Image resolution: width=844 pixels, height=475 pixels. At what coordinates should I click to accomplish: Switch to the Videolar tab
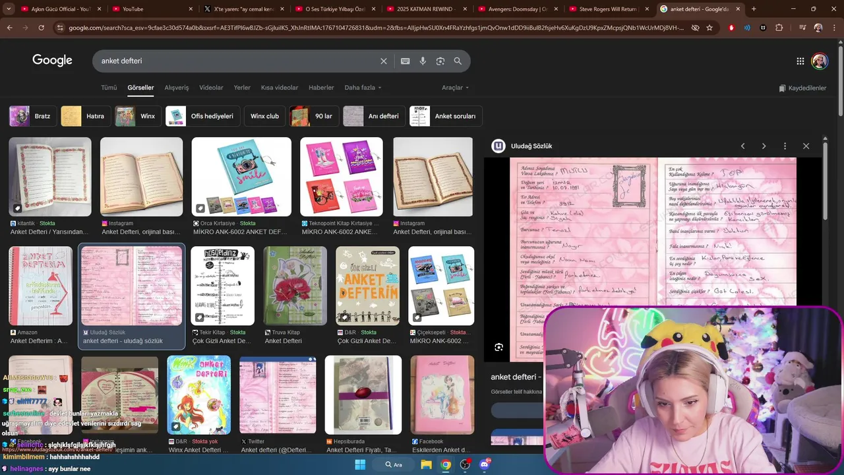click(211, 88)
